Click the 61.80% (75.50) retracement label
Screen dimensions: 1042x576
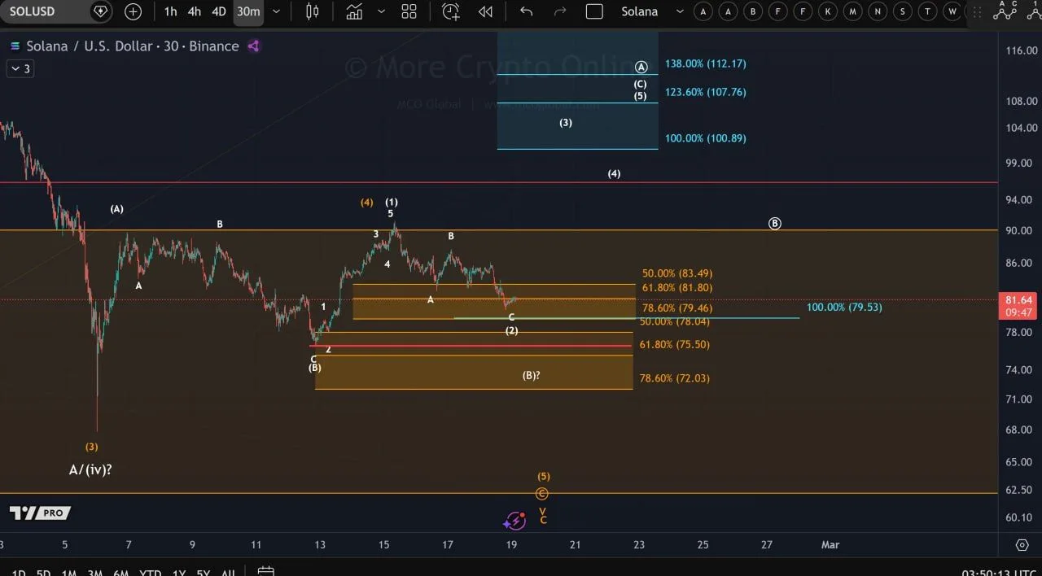coord(674,344)
